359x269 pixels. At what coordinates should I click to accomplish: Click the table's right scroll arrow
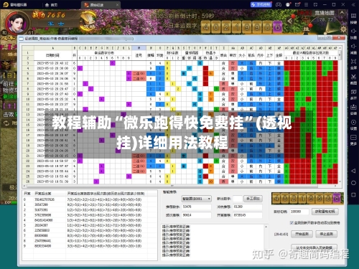[x=336, y=186]
